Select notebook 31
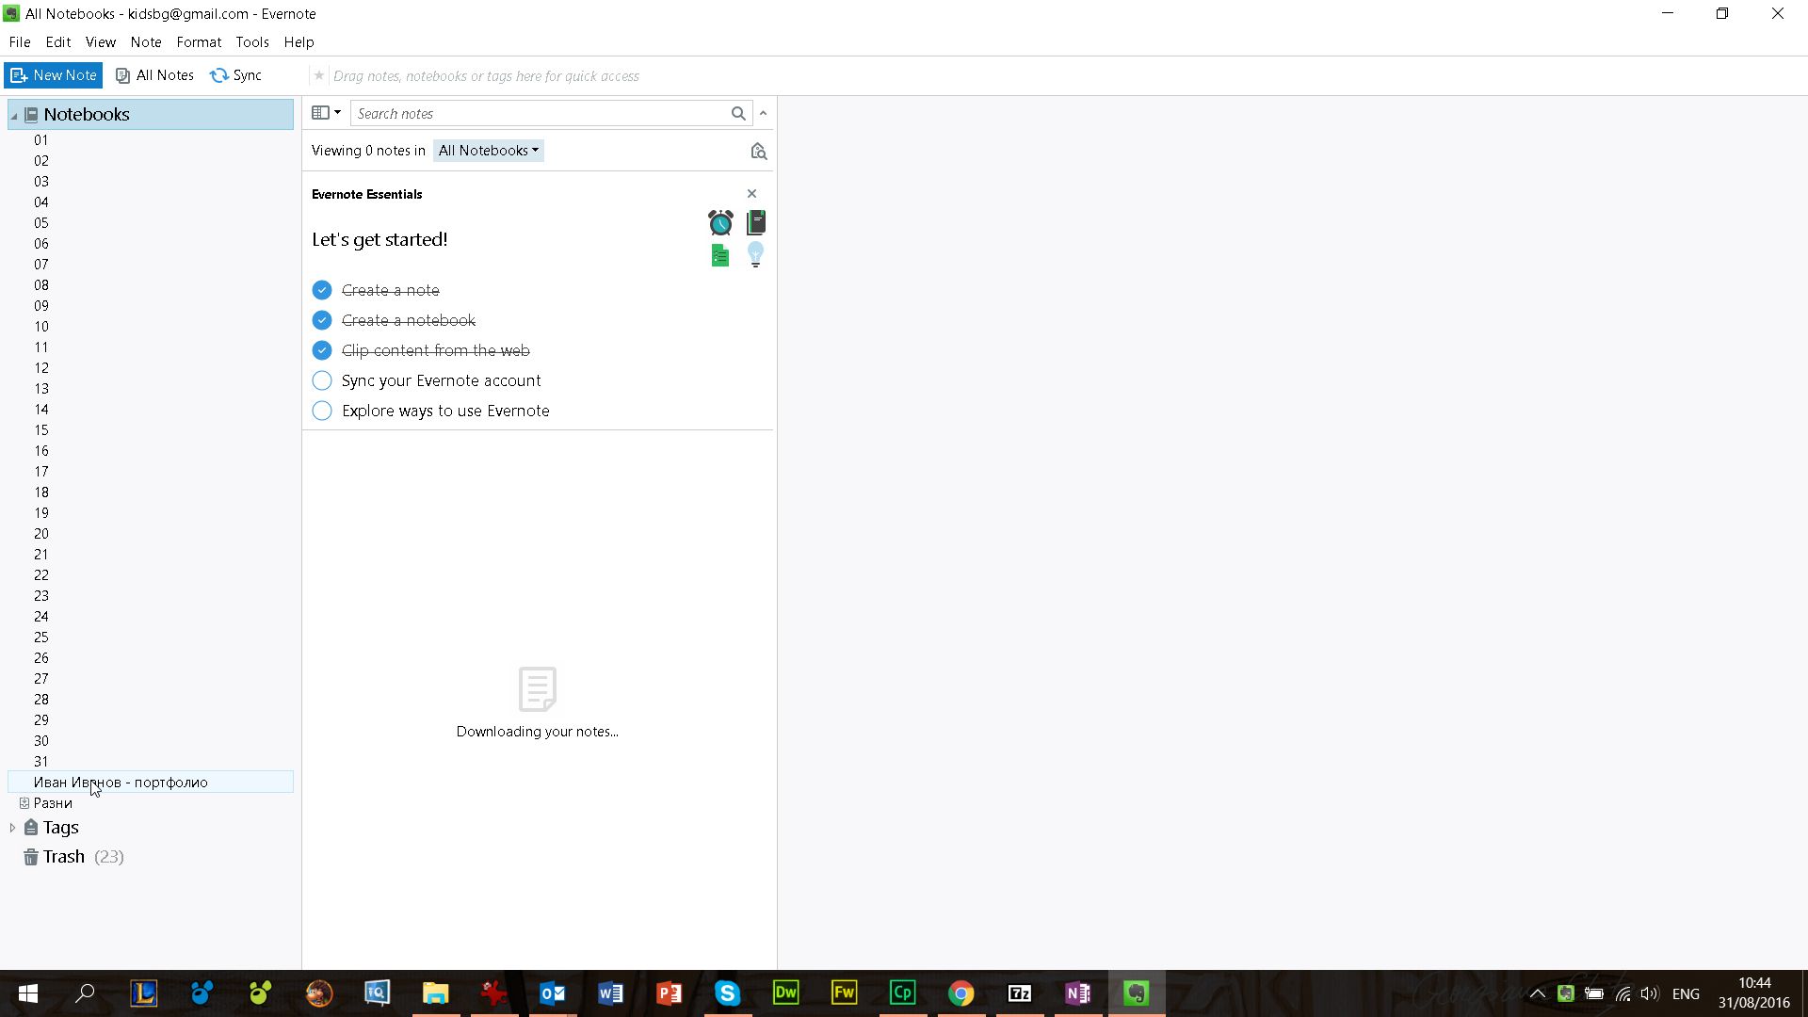The height and width of the screenshot is (1017, 1808). 41,762
